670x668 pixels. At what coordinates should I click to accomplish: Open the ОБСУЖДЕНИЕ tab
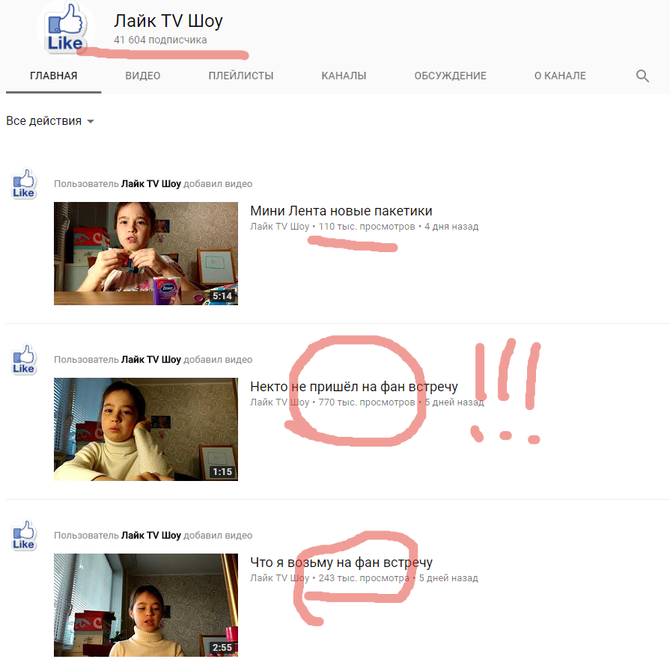click(x=451, y=76)
